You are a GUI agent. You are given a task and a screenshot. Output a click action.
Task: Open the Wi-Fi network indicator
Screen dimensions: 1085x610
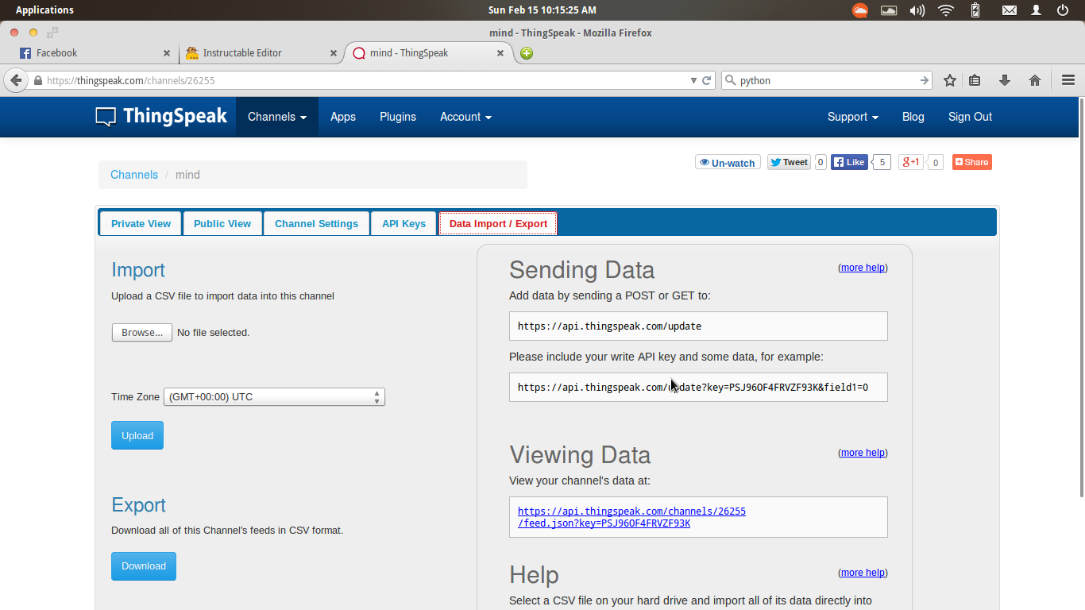(945, 10)
